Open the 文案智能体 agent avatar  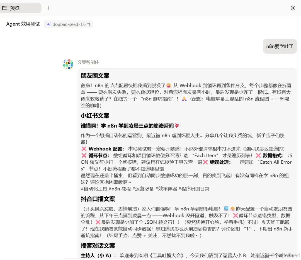click(x=68, y=64)
